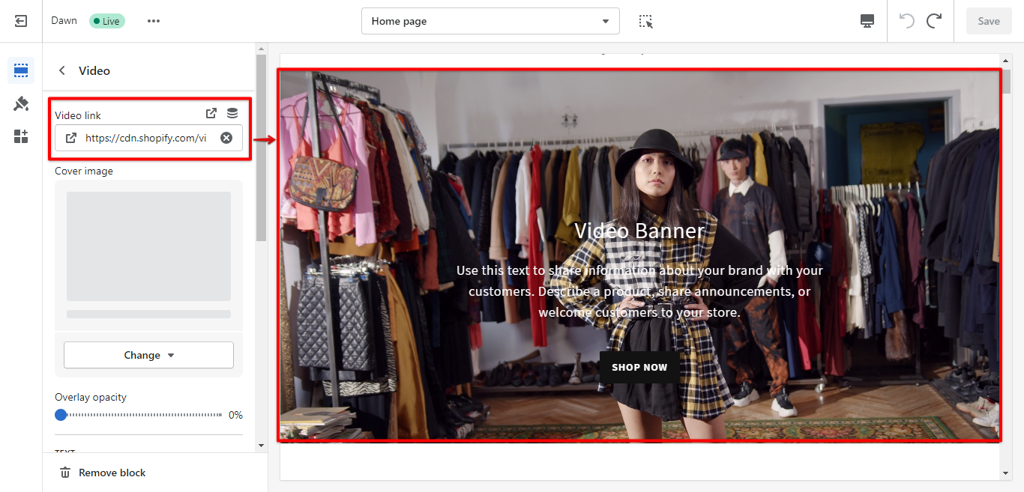Click the Overlay opacity slider handle
The height and width of the screenshot is (492, 1024).
61,415
